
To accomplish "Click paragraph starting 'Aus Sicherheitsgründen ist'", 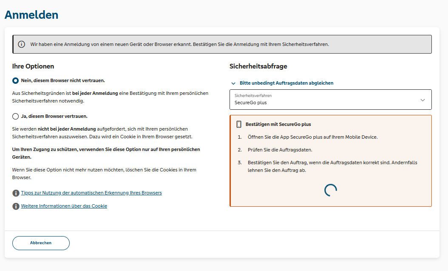I will [110, 97].
